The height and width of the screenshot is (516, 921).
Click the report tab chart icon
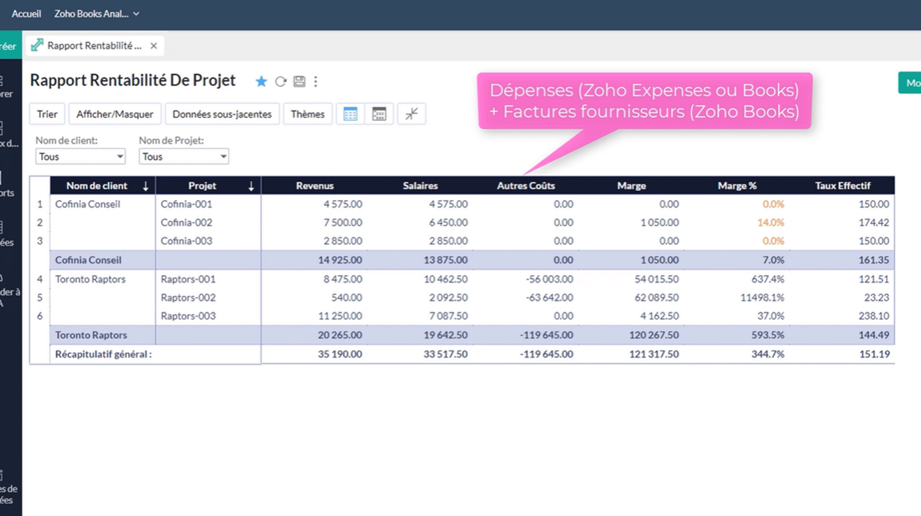click(x=37, y=45)
